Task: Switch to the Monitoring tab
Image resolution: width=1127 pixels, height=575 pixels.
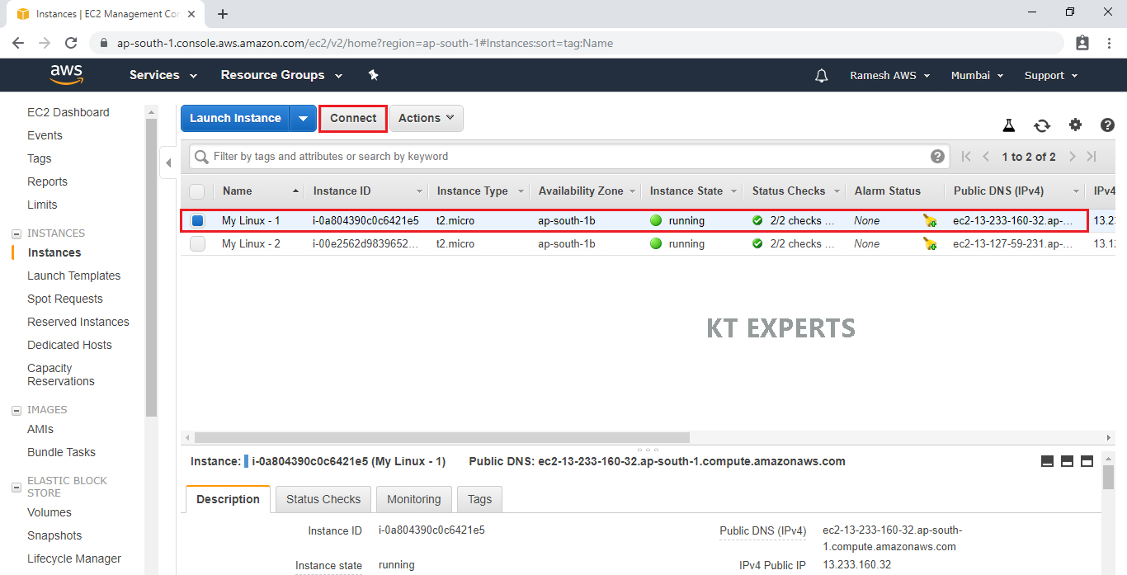Action: (414, 499)
